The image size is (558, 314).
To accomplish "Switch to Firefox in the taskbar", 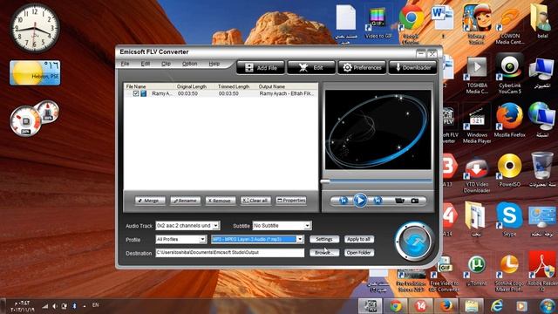I will click(446, 306).
